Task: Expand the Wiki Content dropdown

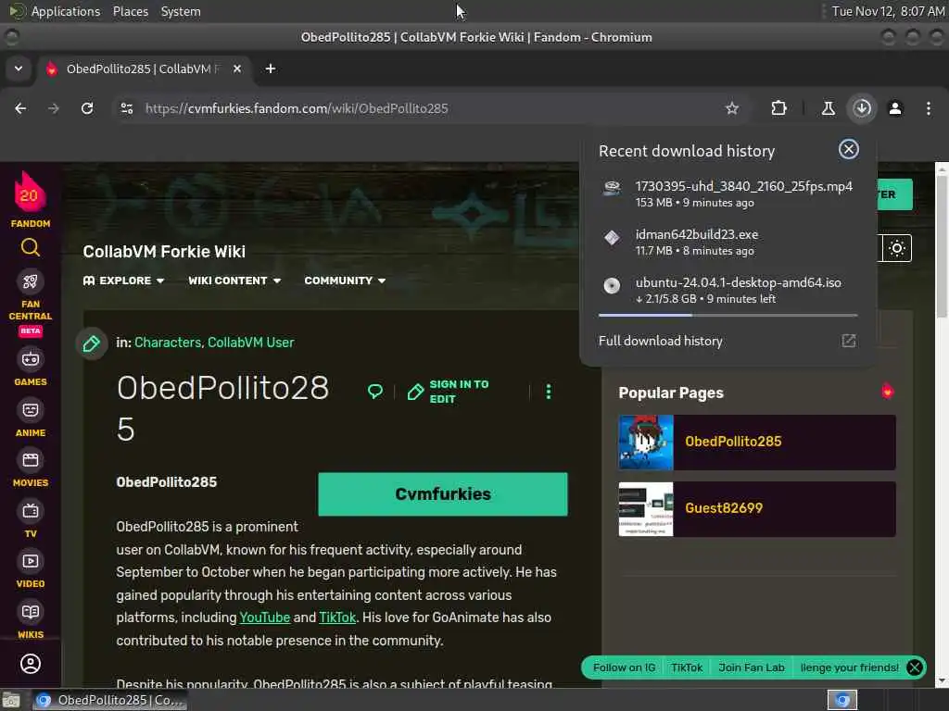Action: tap(234, 281)
